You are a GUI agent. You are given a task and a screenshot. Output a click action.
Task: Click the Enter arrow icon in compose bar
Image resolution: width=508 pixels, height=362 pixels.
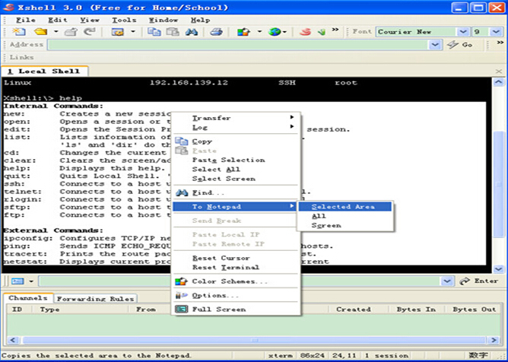pyautogui.click(x=465, y=281)
